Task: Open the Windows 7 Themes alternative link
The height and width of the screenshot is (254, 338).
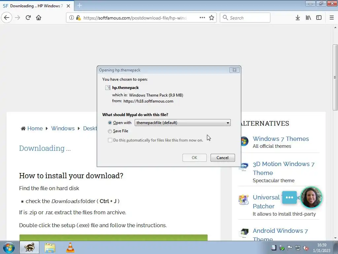Action: (281, 139)
